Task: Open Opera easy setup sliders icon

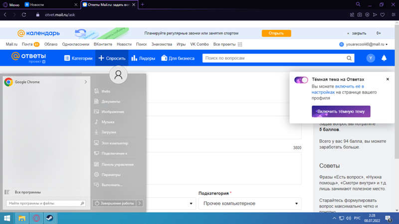Action: [x=394, y=15]
